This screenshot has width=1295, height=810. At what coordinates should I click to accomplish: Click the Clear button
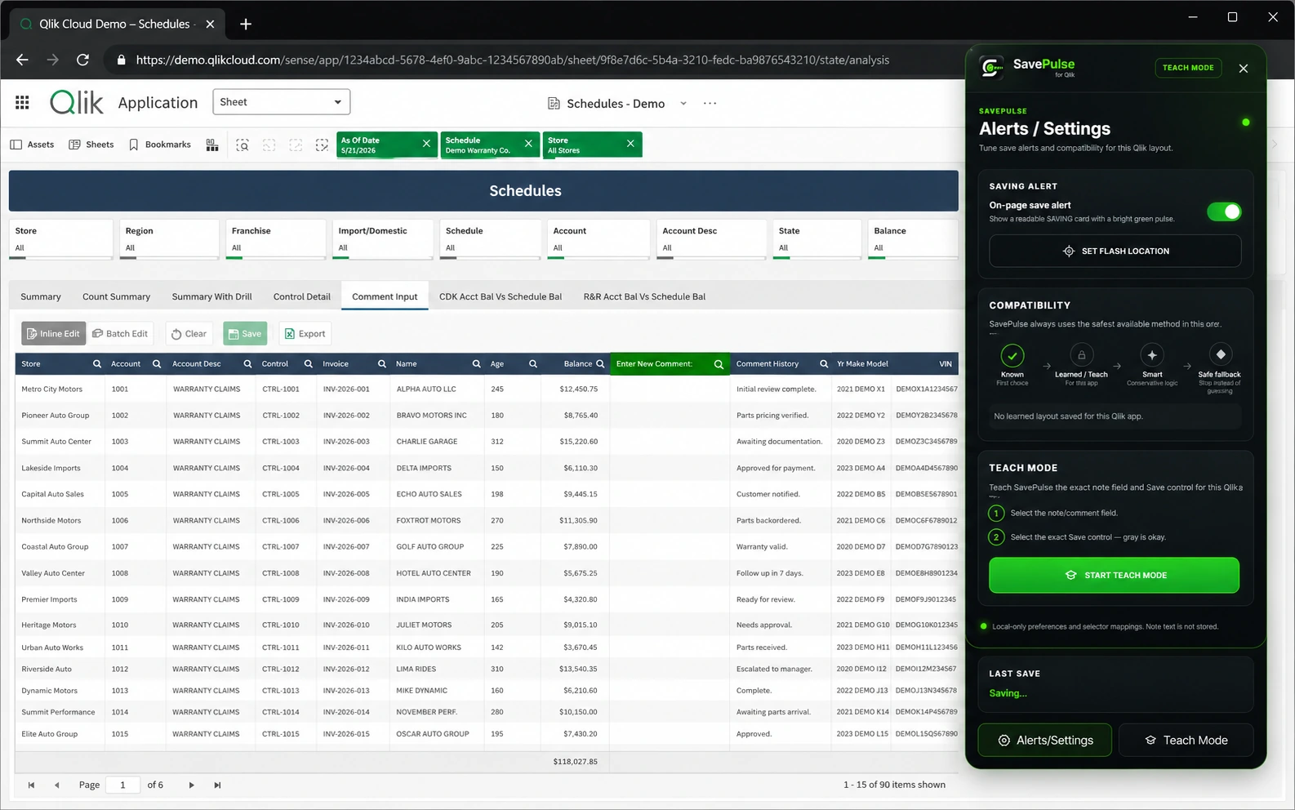(x=189, y=334)
